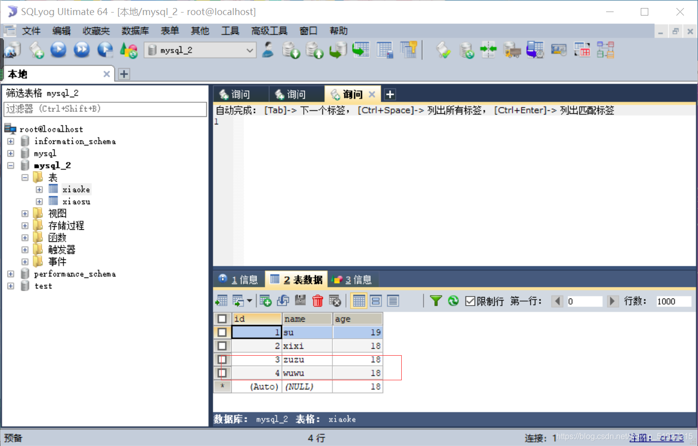Click the (NULL) name cell in new row

[x=307, y=386]
